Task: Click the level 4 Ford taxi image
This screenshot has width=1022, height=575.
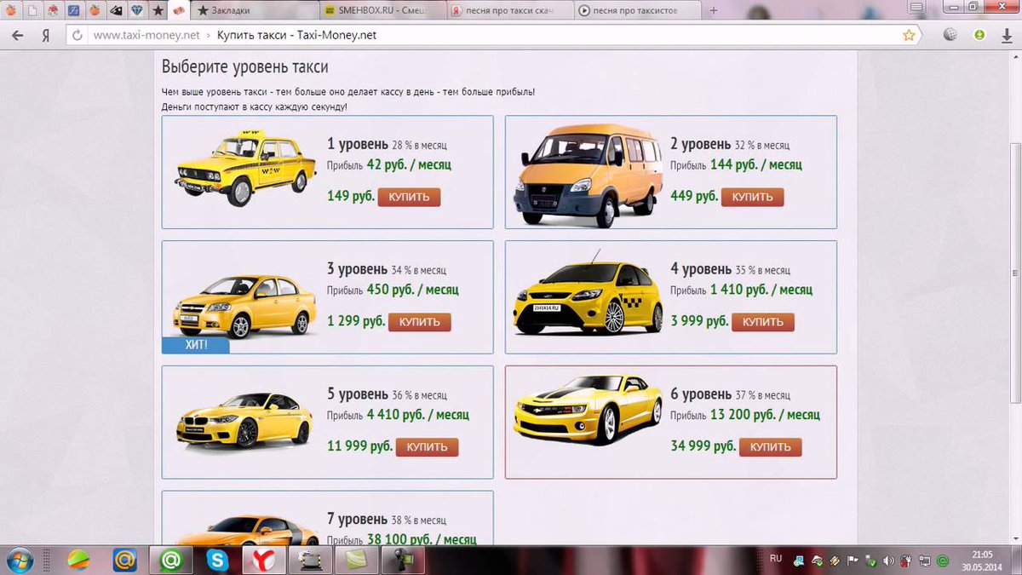Action: [588, 294]
